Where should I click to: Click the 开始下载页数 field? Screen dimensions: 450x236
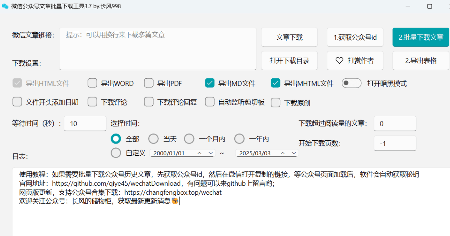pyautogui.click(x=395, y=143)
